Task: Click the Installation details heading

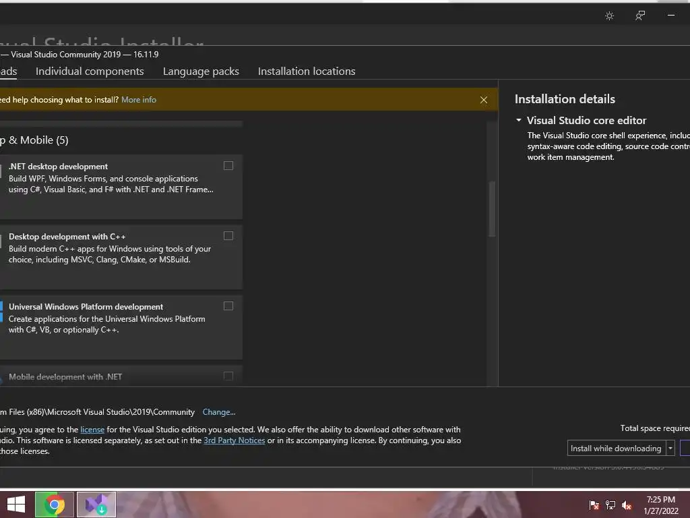Action: [x=565, y=99]
